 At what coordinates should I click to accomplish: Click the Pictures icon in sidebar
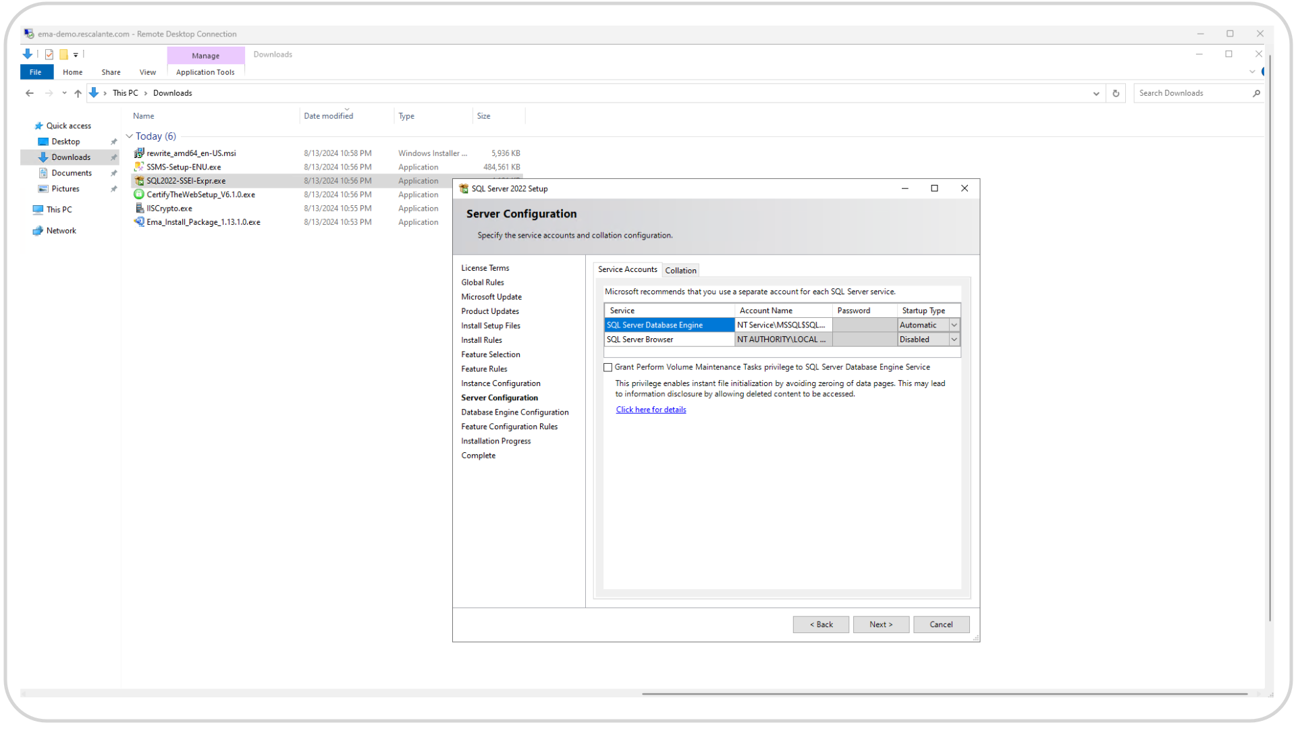[x=43, y=189]
